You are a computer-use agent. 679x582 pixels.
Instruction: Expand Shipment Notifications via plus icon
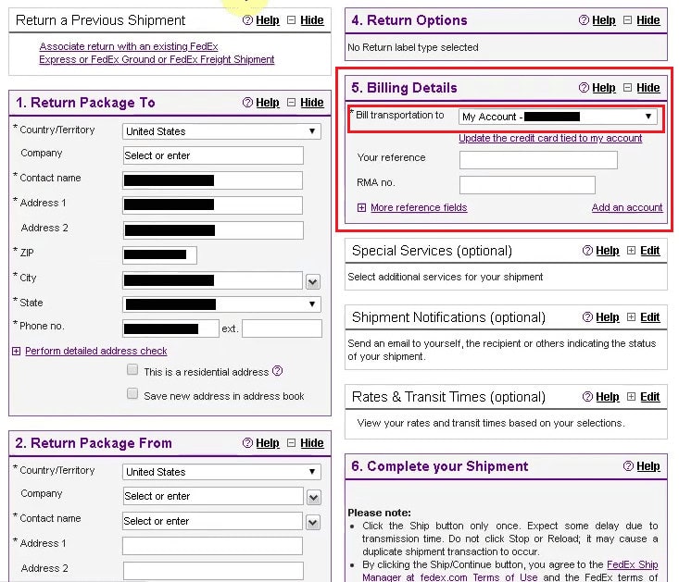(x=632, y=317)
